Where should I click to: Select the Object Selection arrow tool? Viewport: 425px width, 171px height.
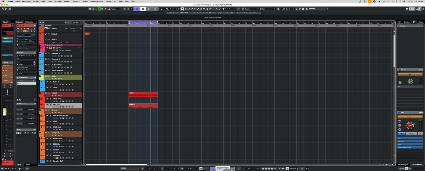coord(182,9)
